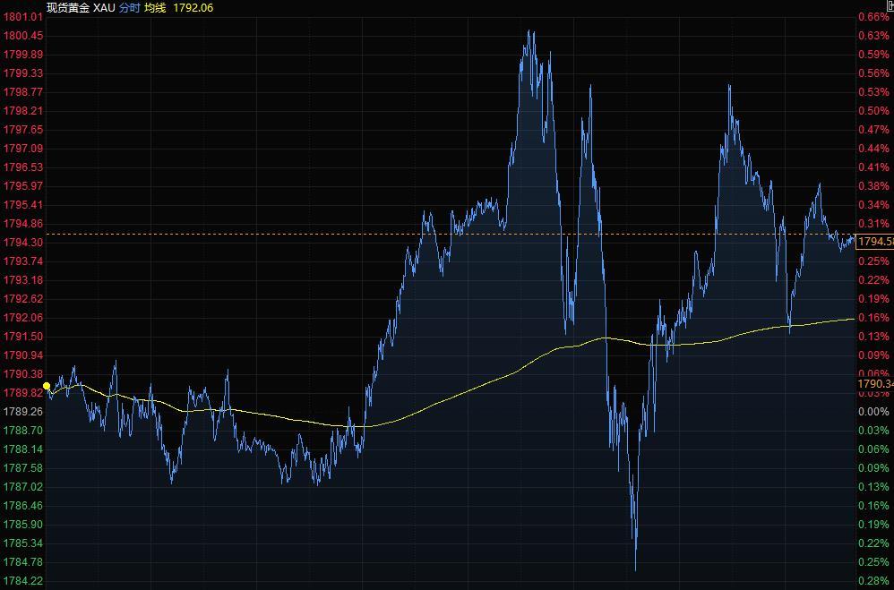Click the yellow opening dot marker
894x590 pixels.
point(47,386)
